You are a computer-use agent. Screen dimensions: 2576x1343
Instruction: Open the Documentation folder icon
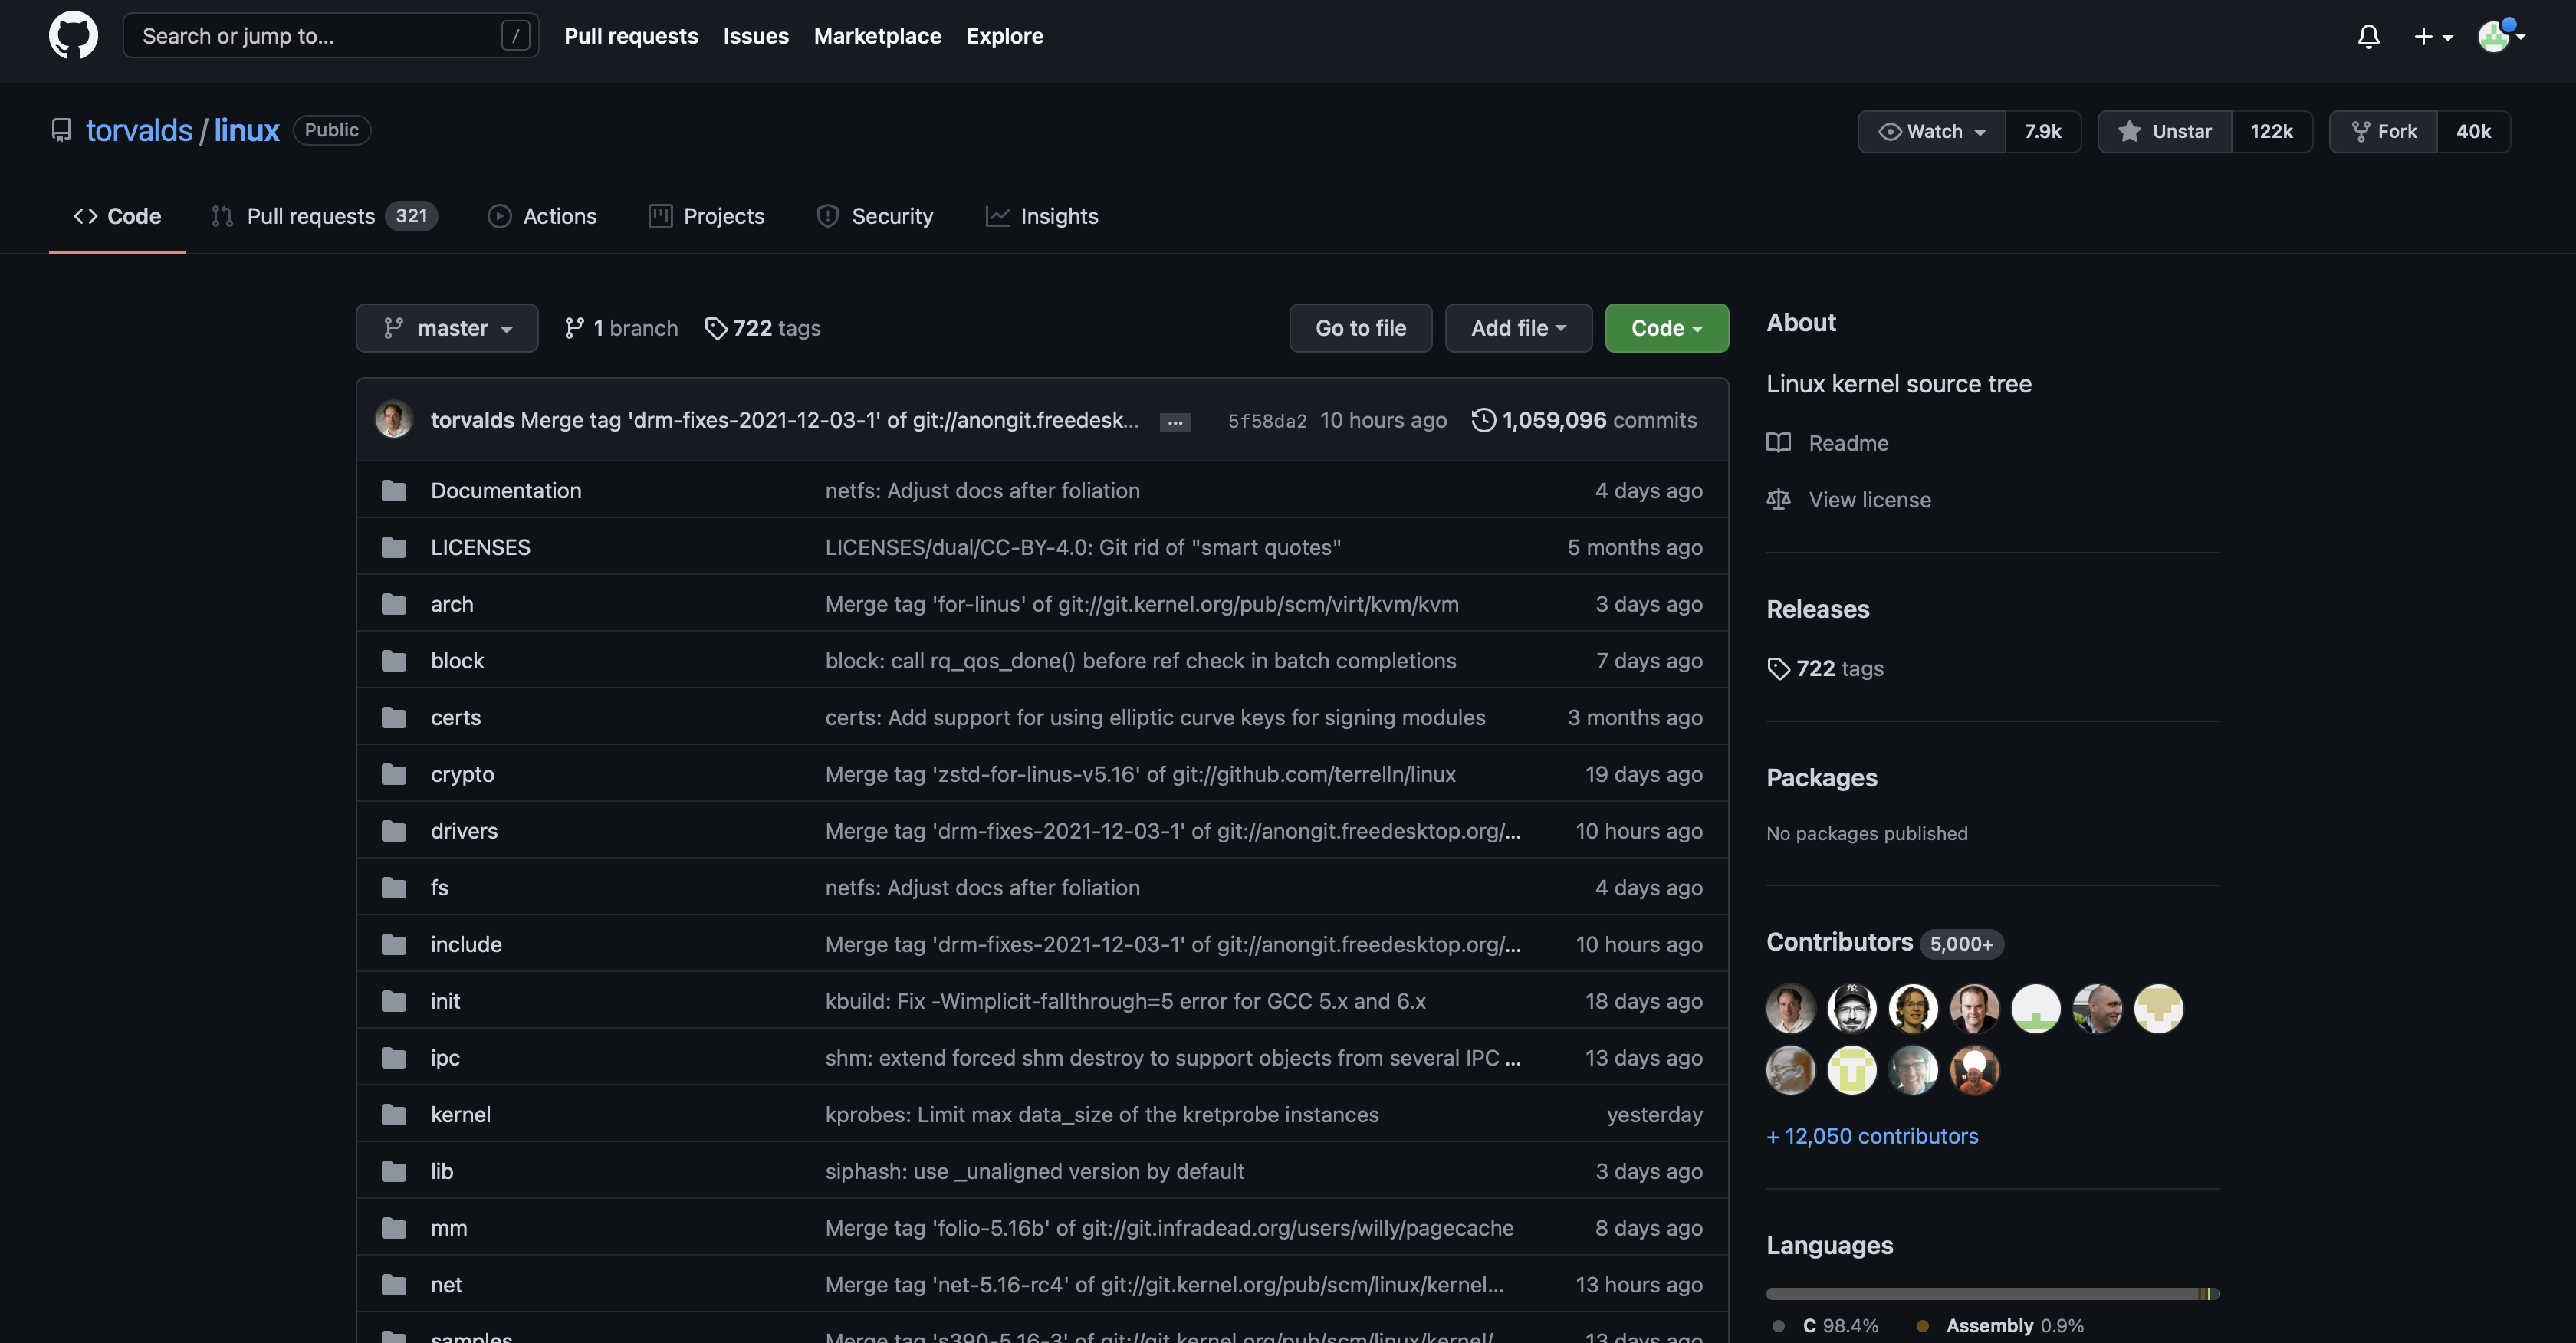coord(394,491)
